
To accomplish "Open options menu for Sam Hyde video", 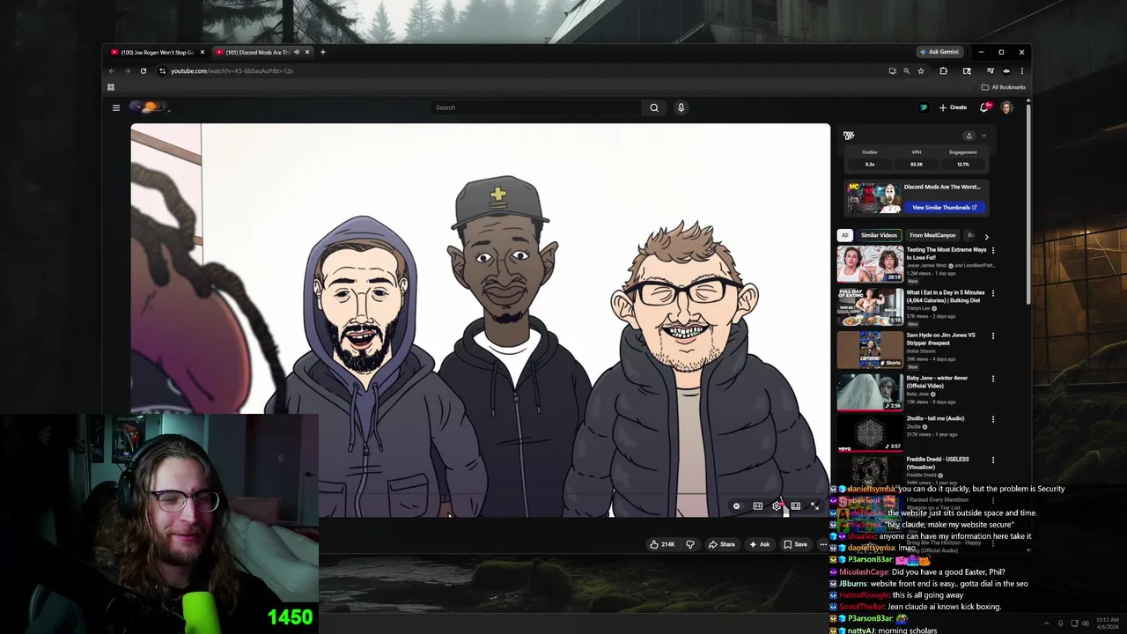I will click(993, 335).
